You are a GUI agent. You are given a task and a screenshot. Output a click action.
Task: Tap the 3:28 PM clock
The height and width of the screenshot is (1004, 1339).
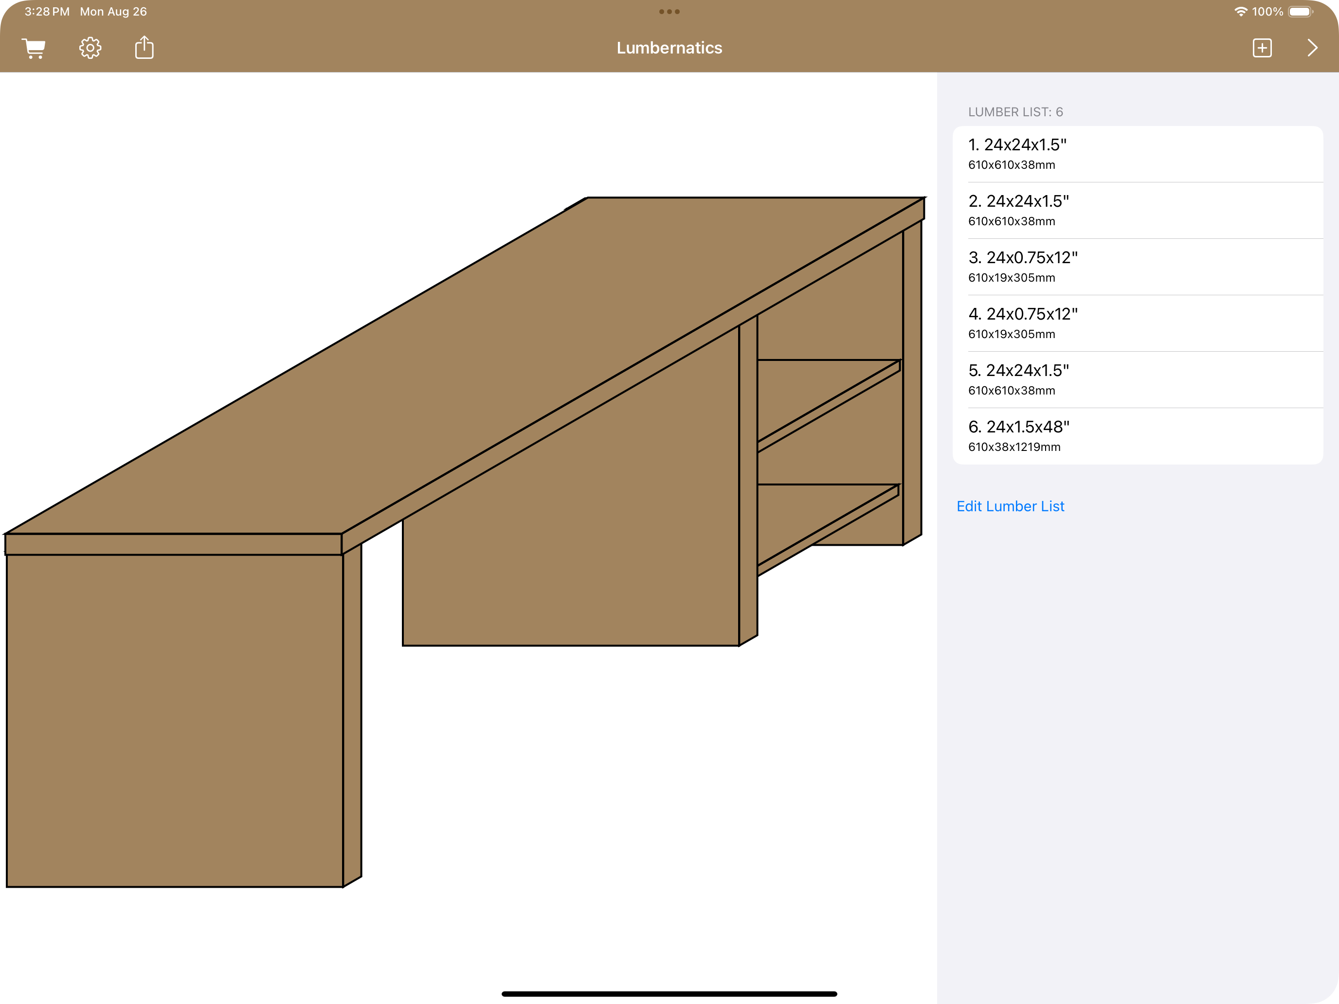pyautogui.click(x=47, y=12)
